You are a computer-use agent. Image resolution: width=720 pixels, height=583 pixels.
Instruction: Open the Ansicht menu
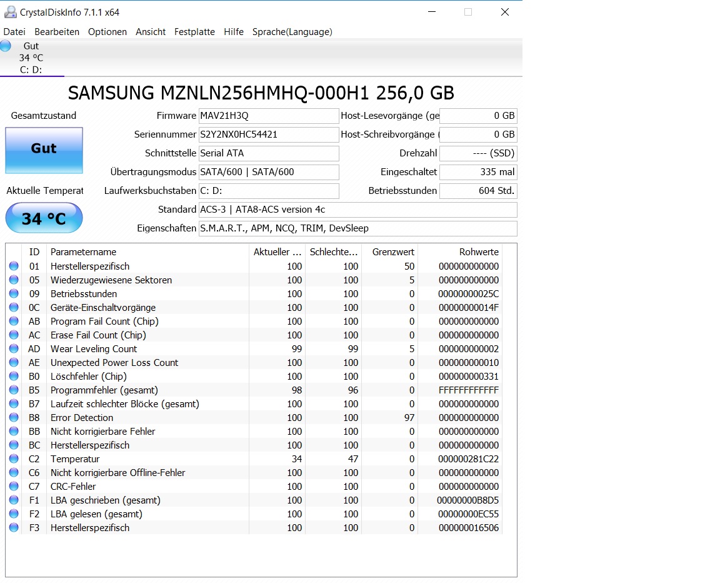coord(151,32)
